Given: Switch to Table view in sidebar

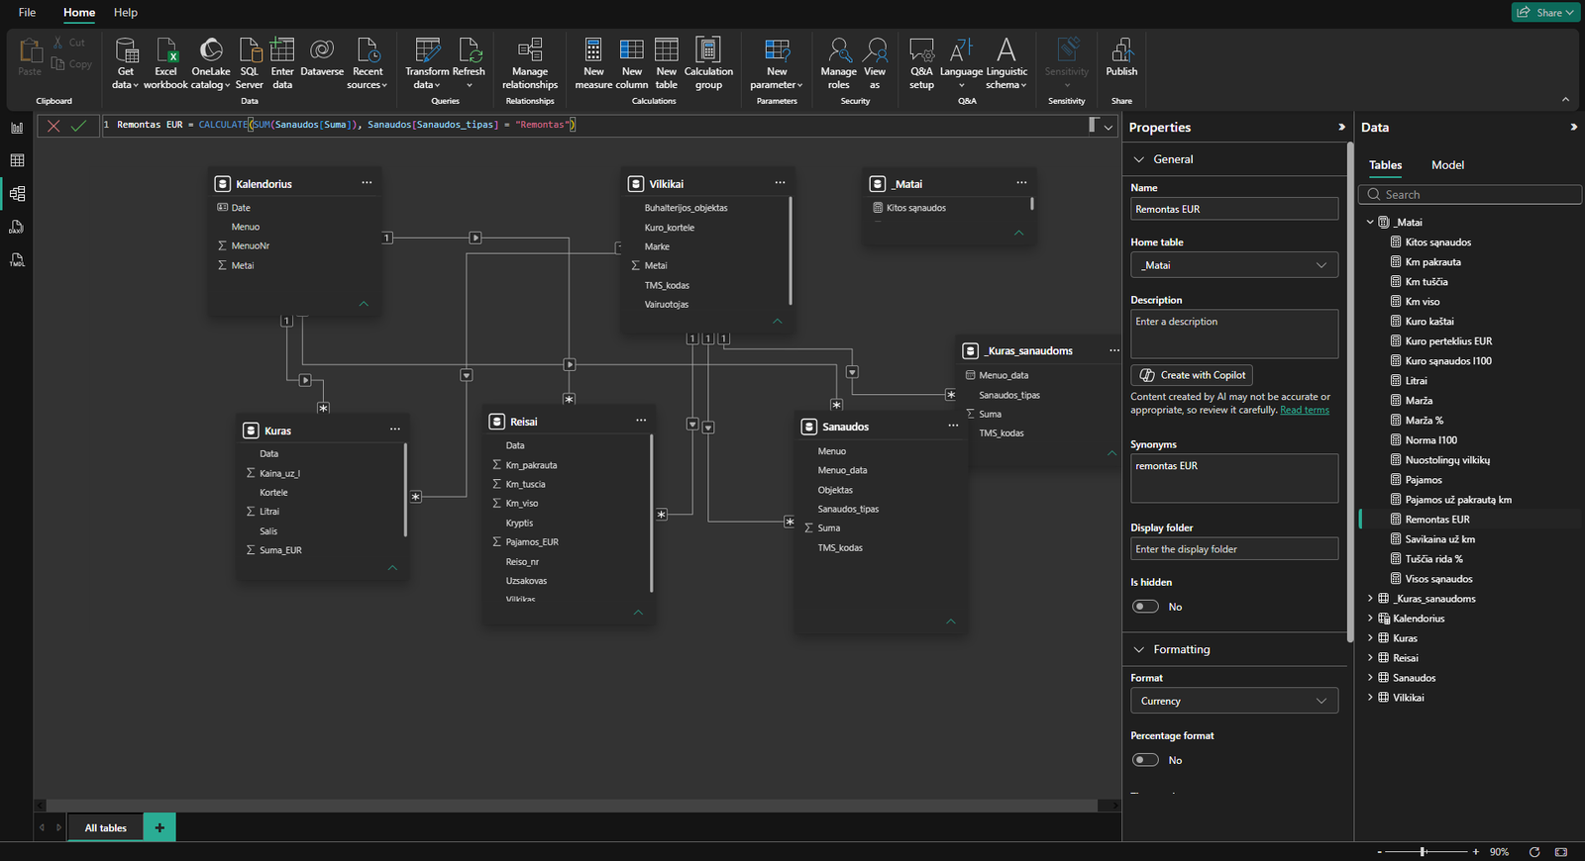Looking at the screenshot, I should [x=17, y=160].
